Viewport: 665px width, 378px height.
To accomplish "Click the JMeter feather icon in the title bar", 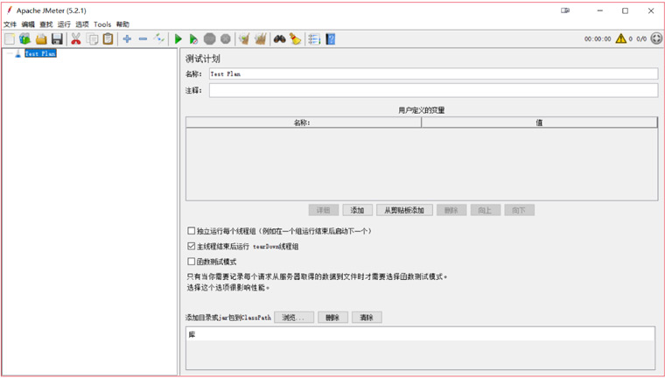I will coord(9,10).
